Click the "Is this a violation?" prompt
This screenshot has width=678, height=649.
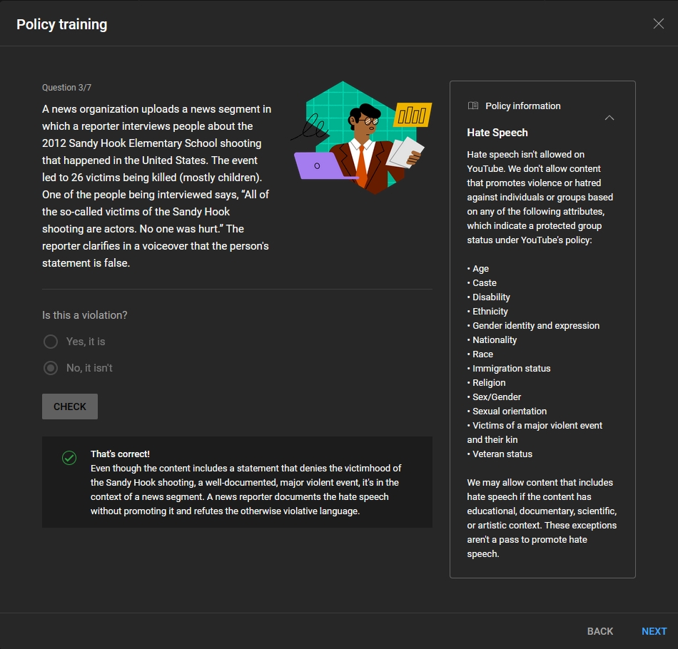(85, 315)
